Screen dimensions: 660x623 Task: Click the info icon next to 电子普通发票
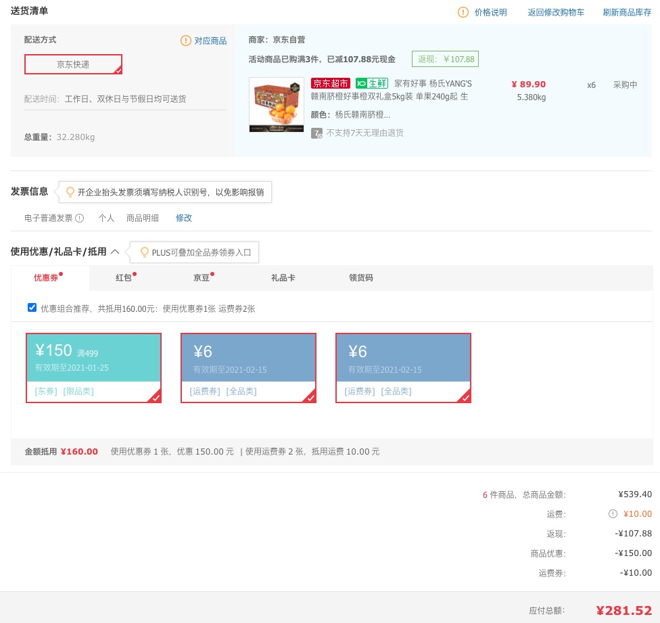point(80,218)
